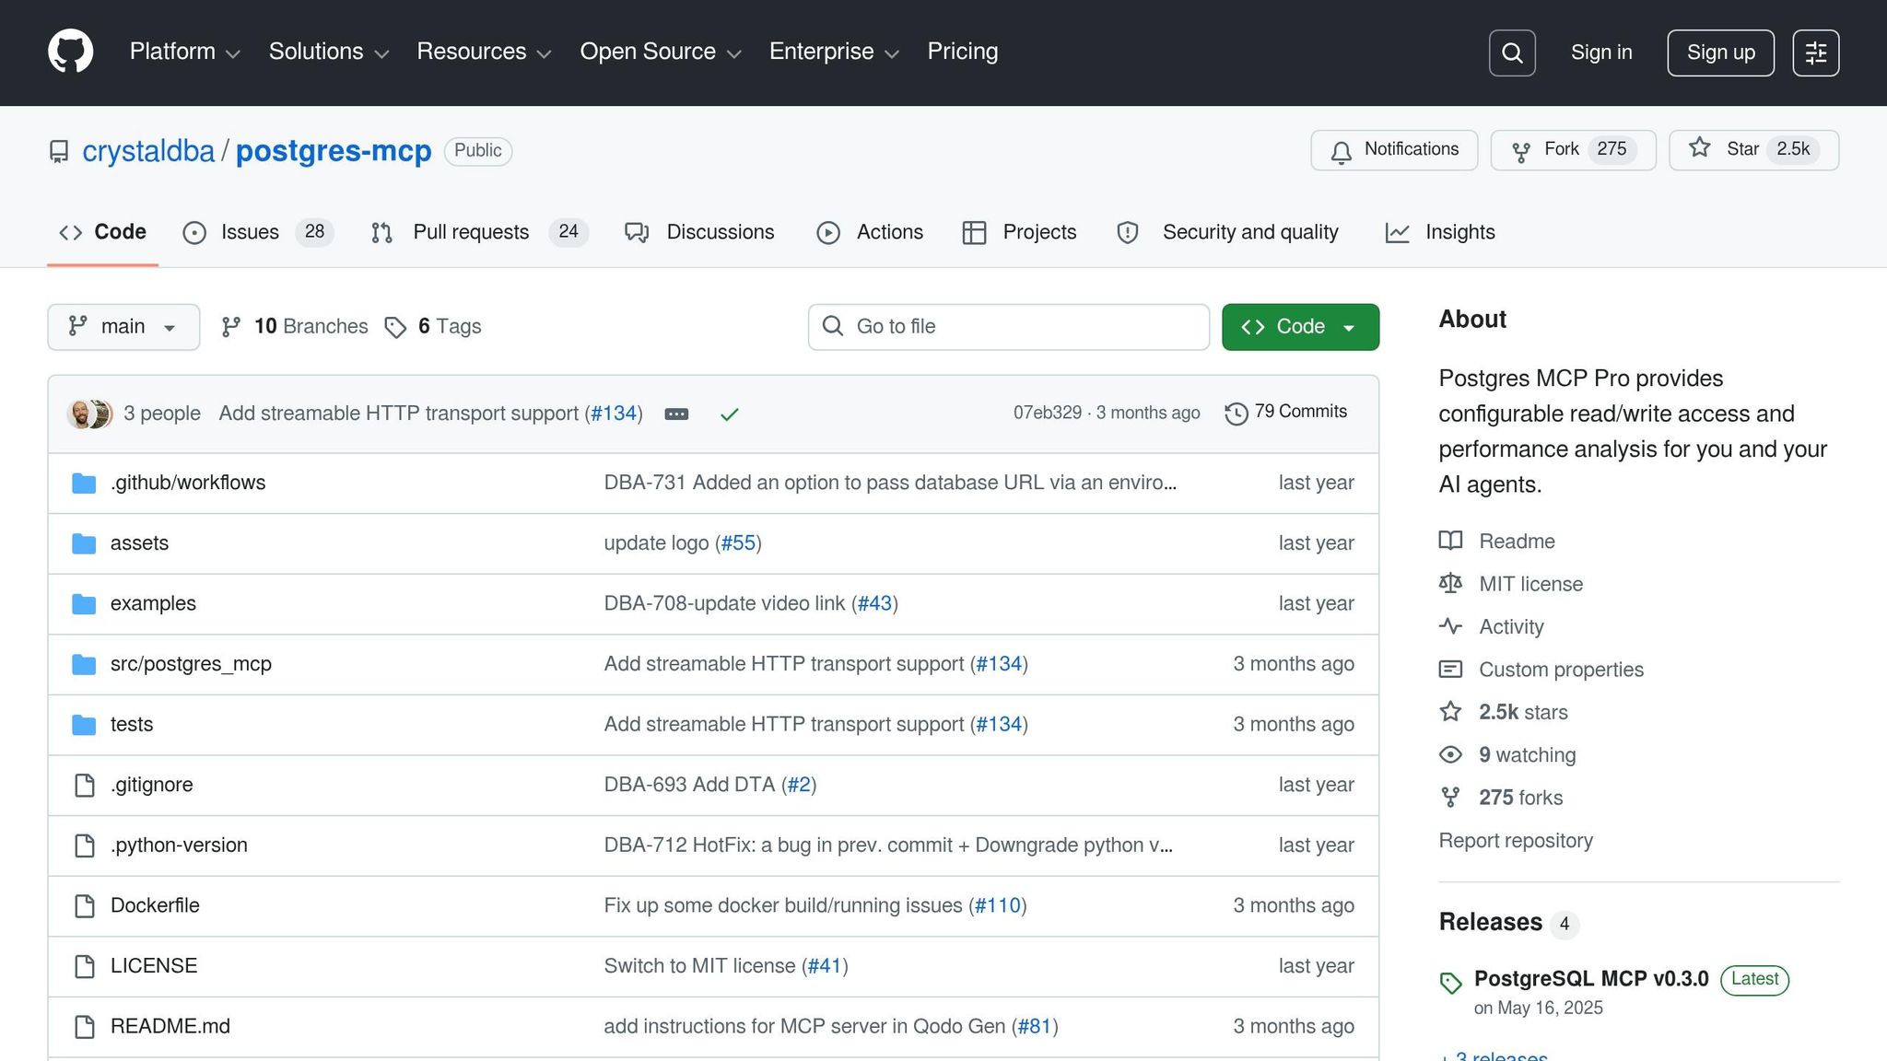The height and width of the screenshot is (1061, 1887).
Task: Toggle Notifications for this repository
Action: click(x=1392, y=149)
